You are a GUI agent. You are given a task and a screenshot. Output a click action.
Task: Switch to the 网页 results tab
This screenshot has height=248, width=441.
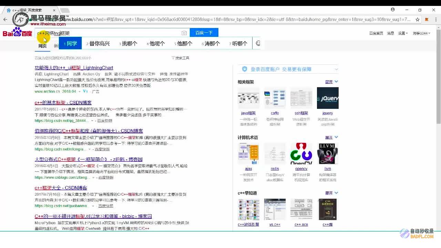click(42, 46)
